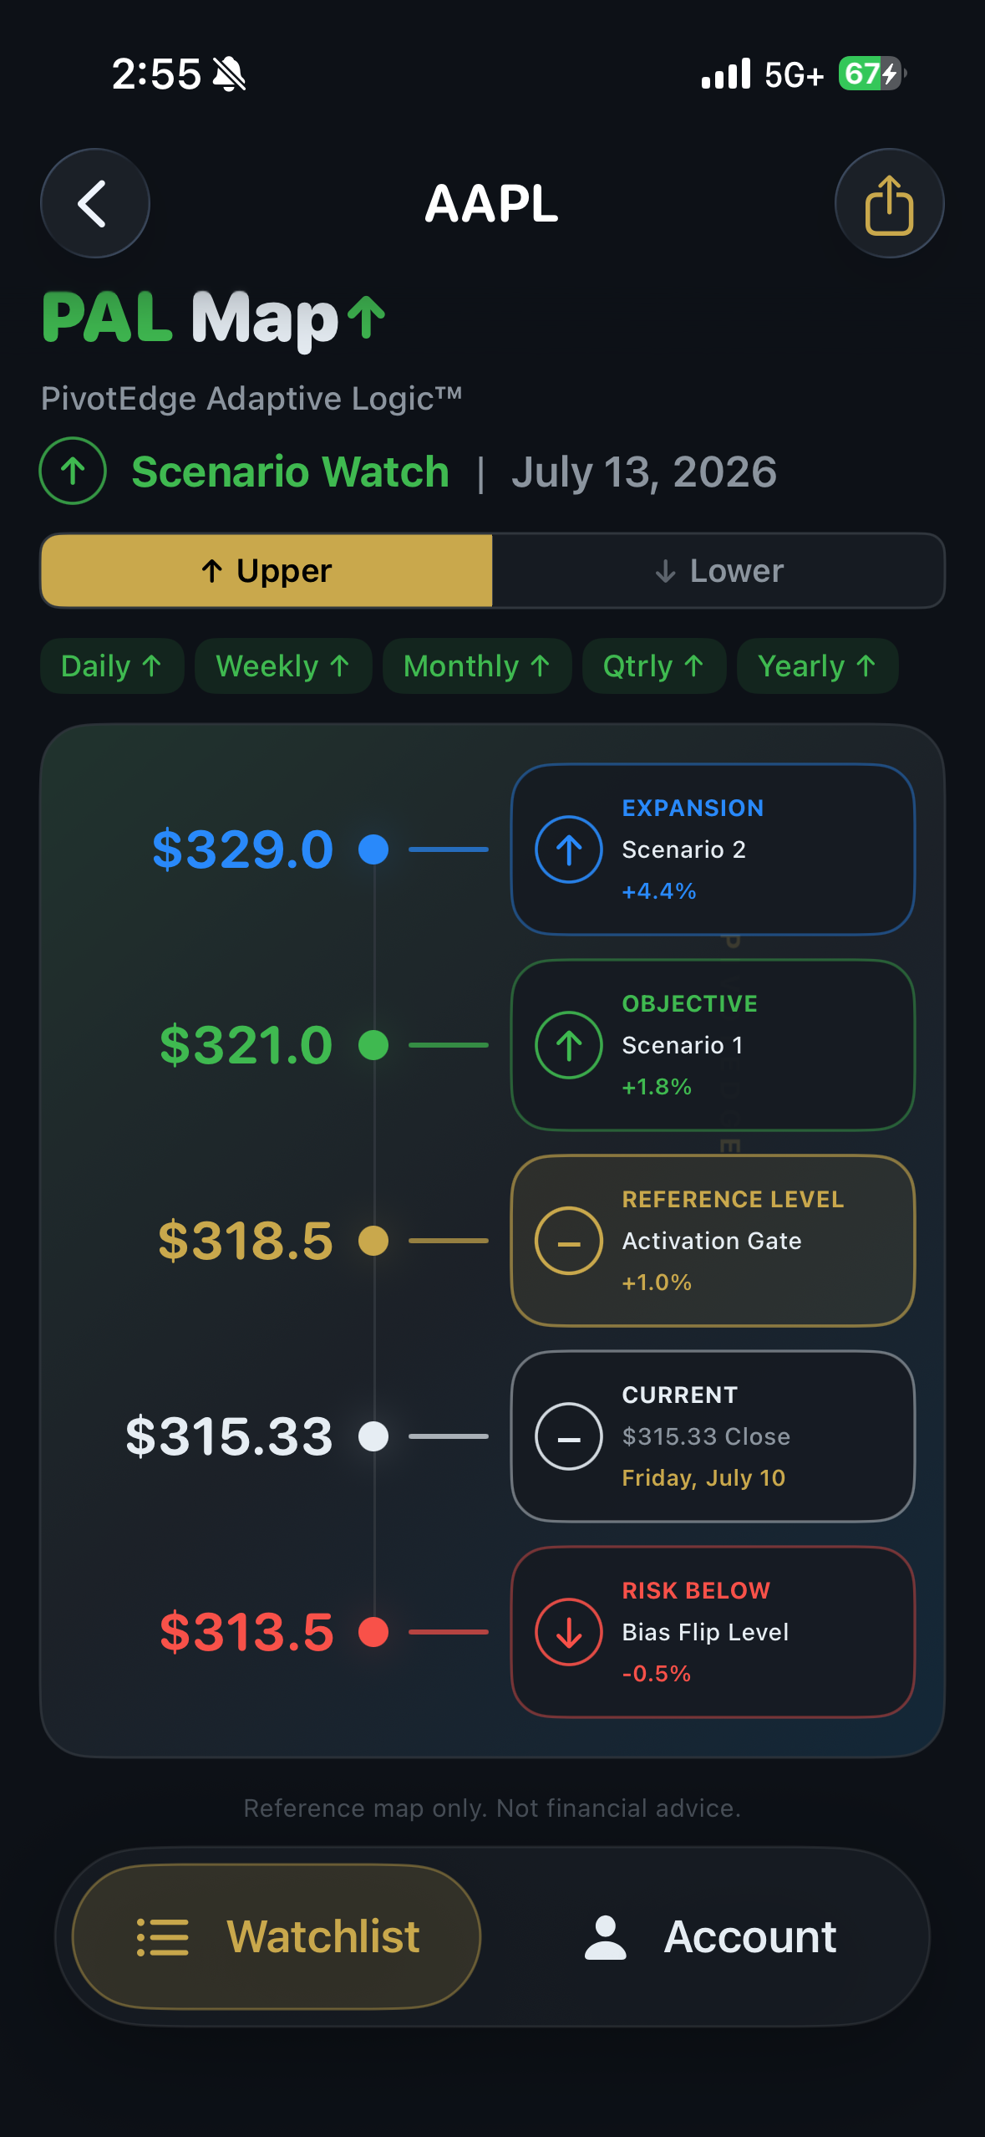
Task: Select the Weekly timeframe chip
Action: pyautogui.click(x=283, y=666)
